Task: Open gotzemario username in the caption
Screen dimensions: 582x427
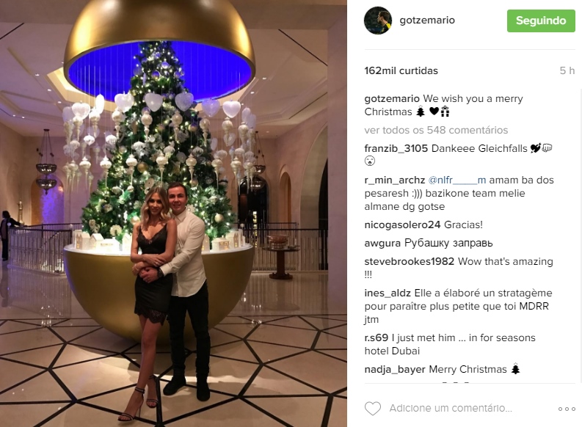Action: tap(392, 99)
